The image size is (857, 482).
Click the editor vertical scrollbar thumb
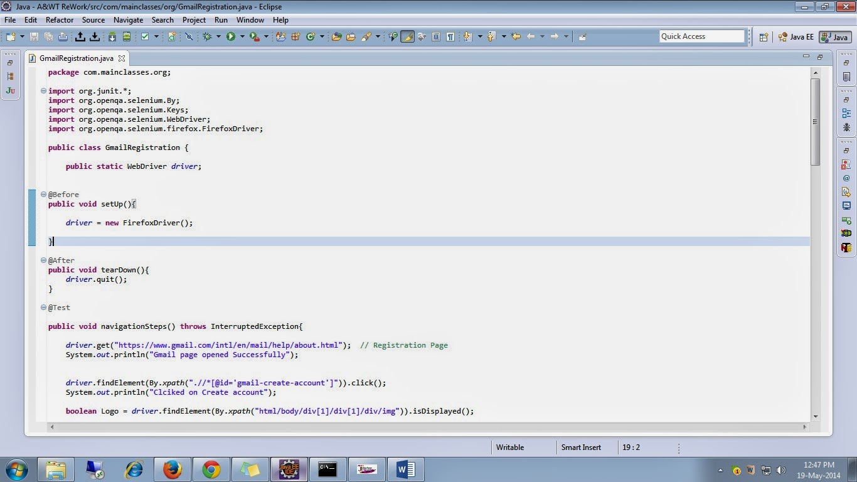[816, 122]
